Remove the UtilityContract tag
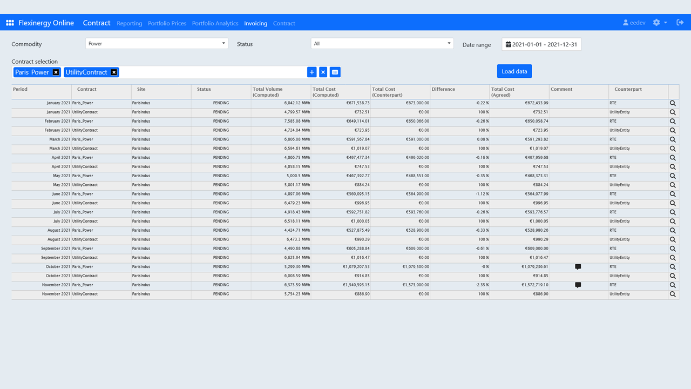Image resolution: width=691 pixels, height=389 pixels. coord(114,72)
